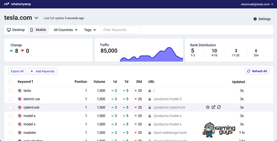
Task: Check the electric car row checkbox
Action: coord(10,99)
